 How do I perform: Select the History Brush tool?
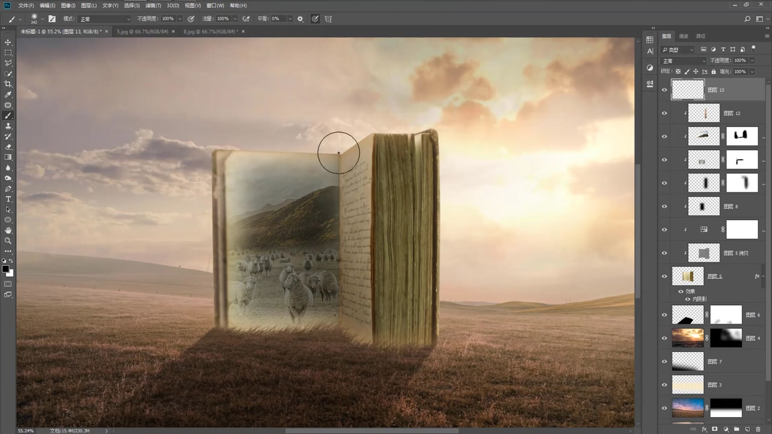coord(8,136)
